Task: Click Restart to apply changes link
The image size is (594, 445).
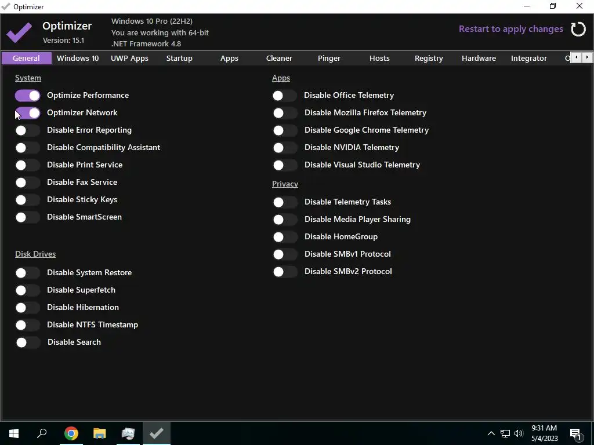Action: pos(510,29)
